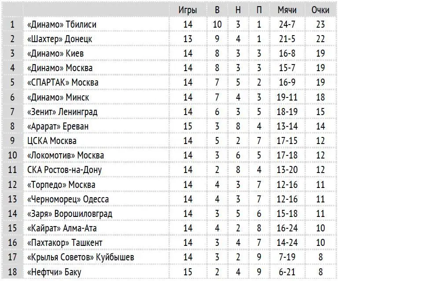Click the Игры column header
440x281 pixels.
click(x=188, y=10)
